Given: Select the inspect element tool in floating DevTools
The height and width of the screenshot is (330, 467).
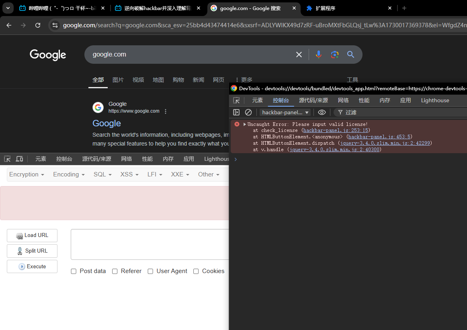Looking at the screenshot, I should [236, 100].
